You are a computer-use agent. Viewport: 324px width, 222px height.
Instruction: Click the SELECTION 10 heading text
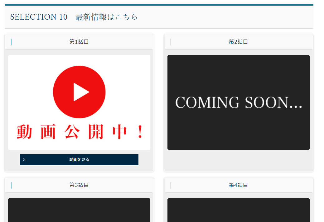(39, 17)
